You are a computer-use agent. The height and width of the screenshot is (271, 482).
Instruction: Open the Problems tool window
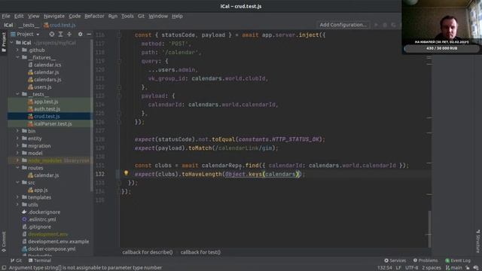coord(426,260)
